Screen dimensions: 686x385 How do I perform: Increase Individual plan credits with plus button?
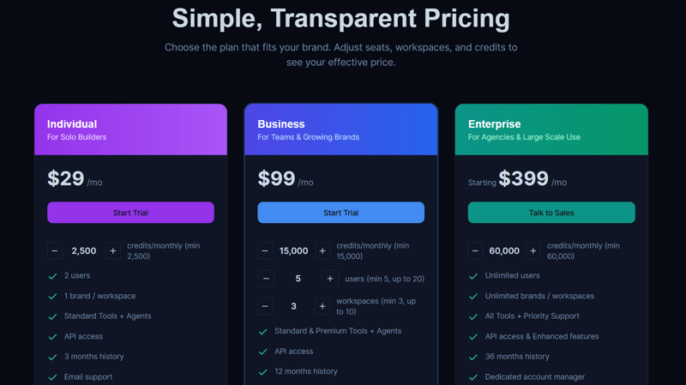click(112, 251)
